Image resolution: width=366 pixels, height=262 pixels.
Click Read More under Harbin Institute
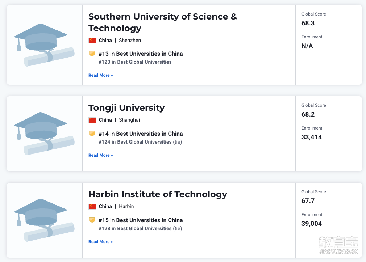tap(101, 242)
